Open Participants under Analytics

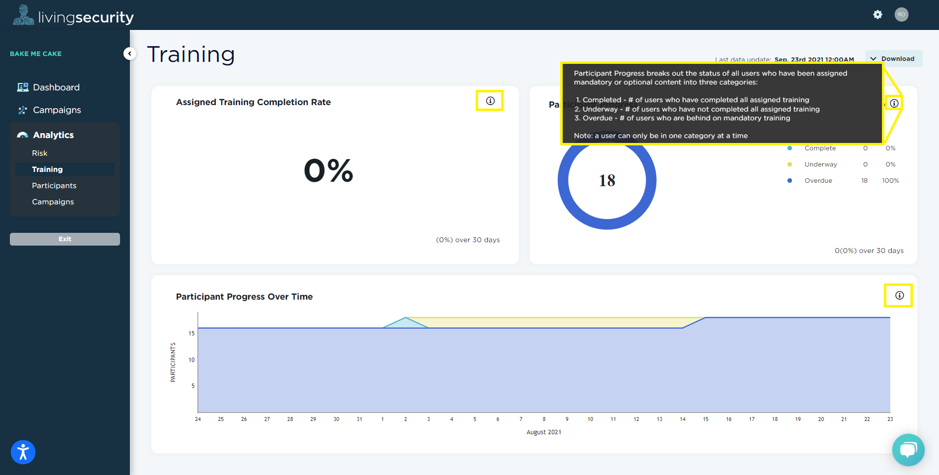click(x=54, y=186)
